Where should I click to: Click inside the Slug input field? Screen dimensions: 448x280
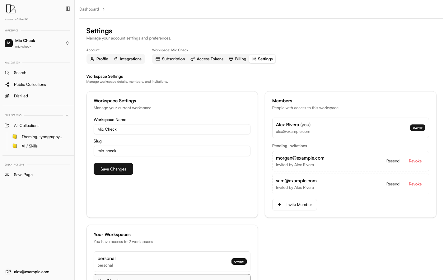(x=172, y=151)
